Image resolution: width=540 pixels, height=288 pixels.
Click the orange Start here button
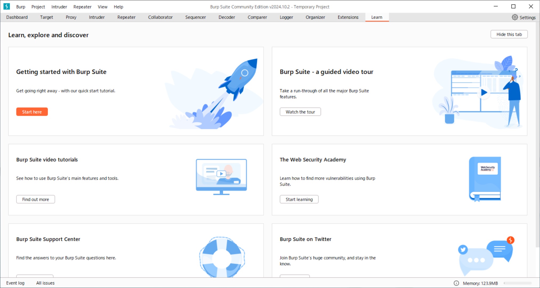(x=32, y=112)
